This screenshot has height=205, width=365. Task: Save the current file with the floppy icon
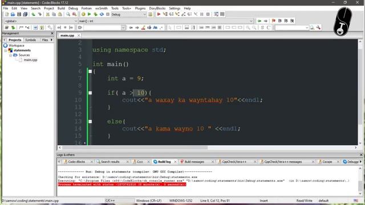pyautogui.click(x=19, y=14)
